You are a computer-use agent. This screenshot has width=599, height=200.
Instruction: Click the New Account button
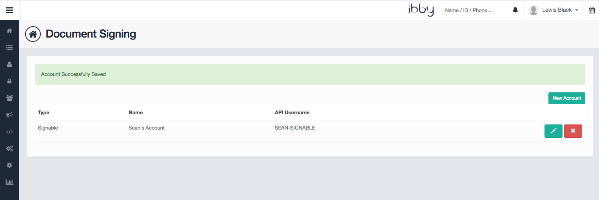(566, 98)
